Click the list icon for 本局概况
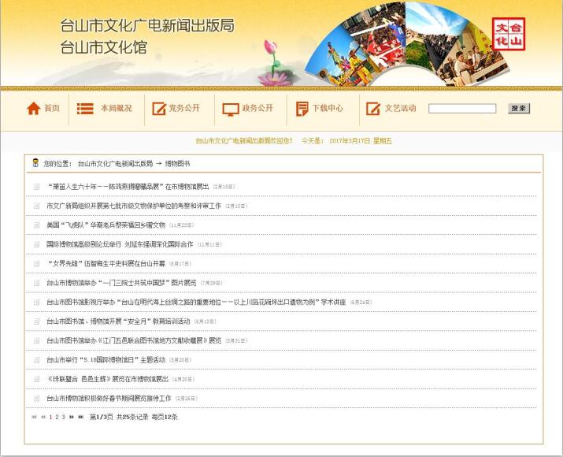 (x=85, y=109)
